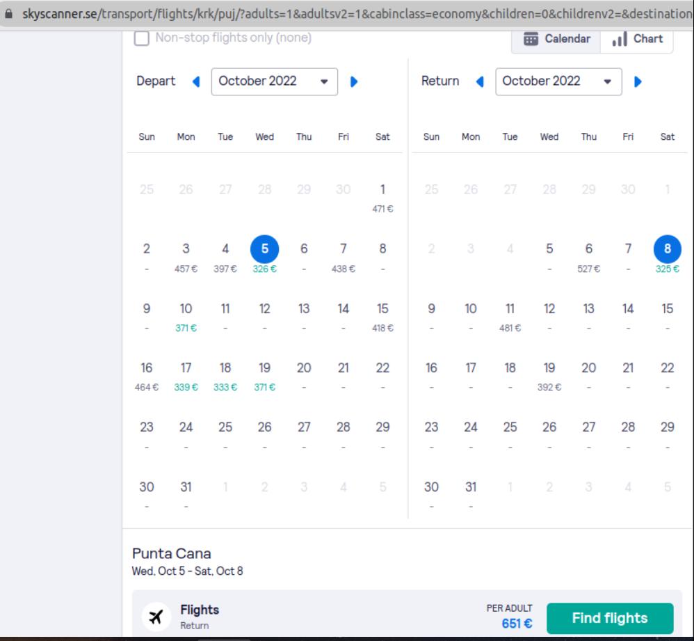The height and width of the screenshot is (641, 694).
Task: Pick return date October 11 at 481 €
Action: (x=510, y=317)
